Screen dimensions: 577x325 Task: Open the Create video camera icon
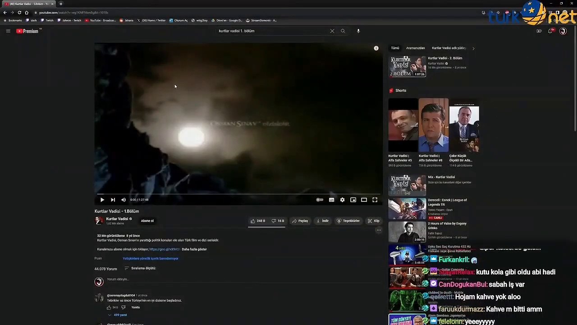pyautogui.click(x=539, y=31)
